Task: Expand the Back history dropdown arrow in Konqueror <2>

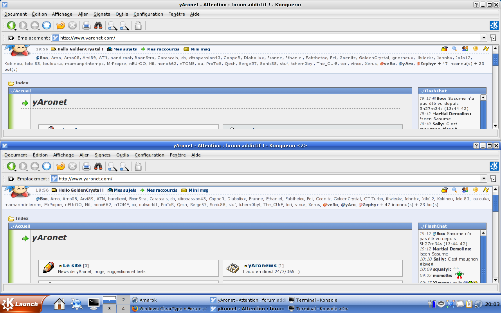Action: click(15, 171)
